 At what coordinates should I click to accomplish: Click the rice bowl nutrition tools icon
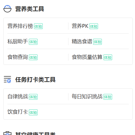coord(7,9)
